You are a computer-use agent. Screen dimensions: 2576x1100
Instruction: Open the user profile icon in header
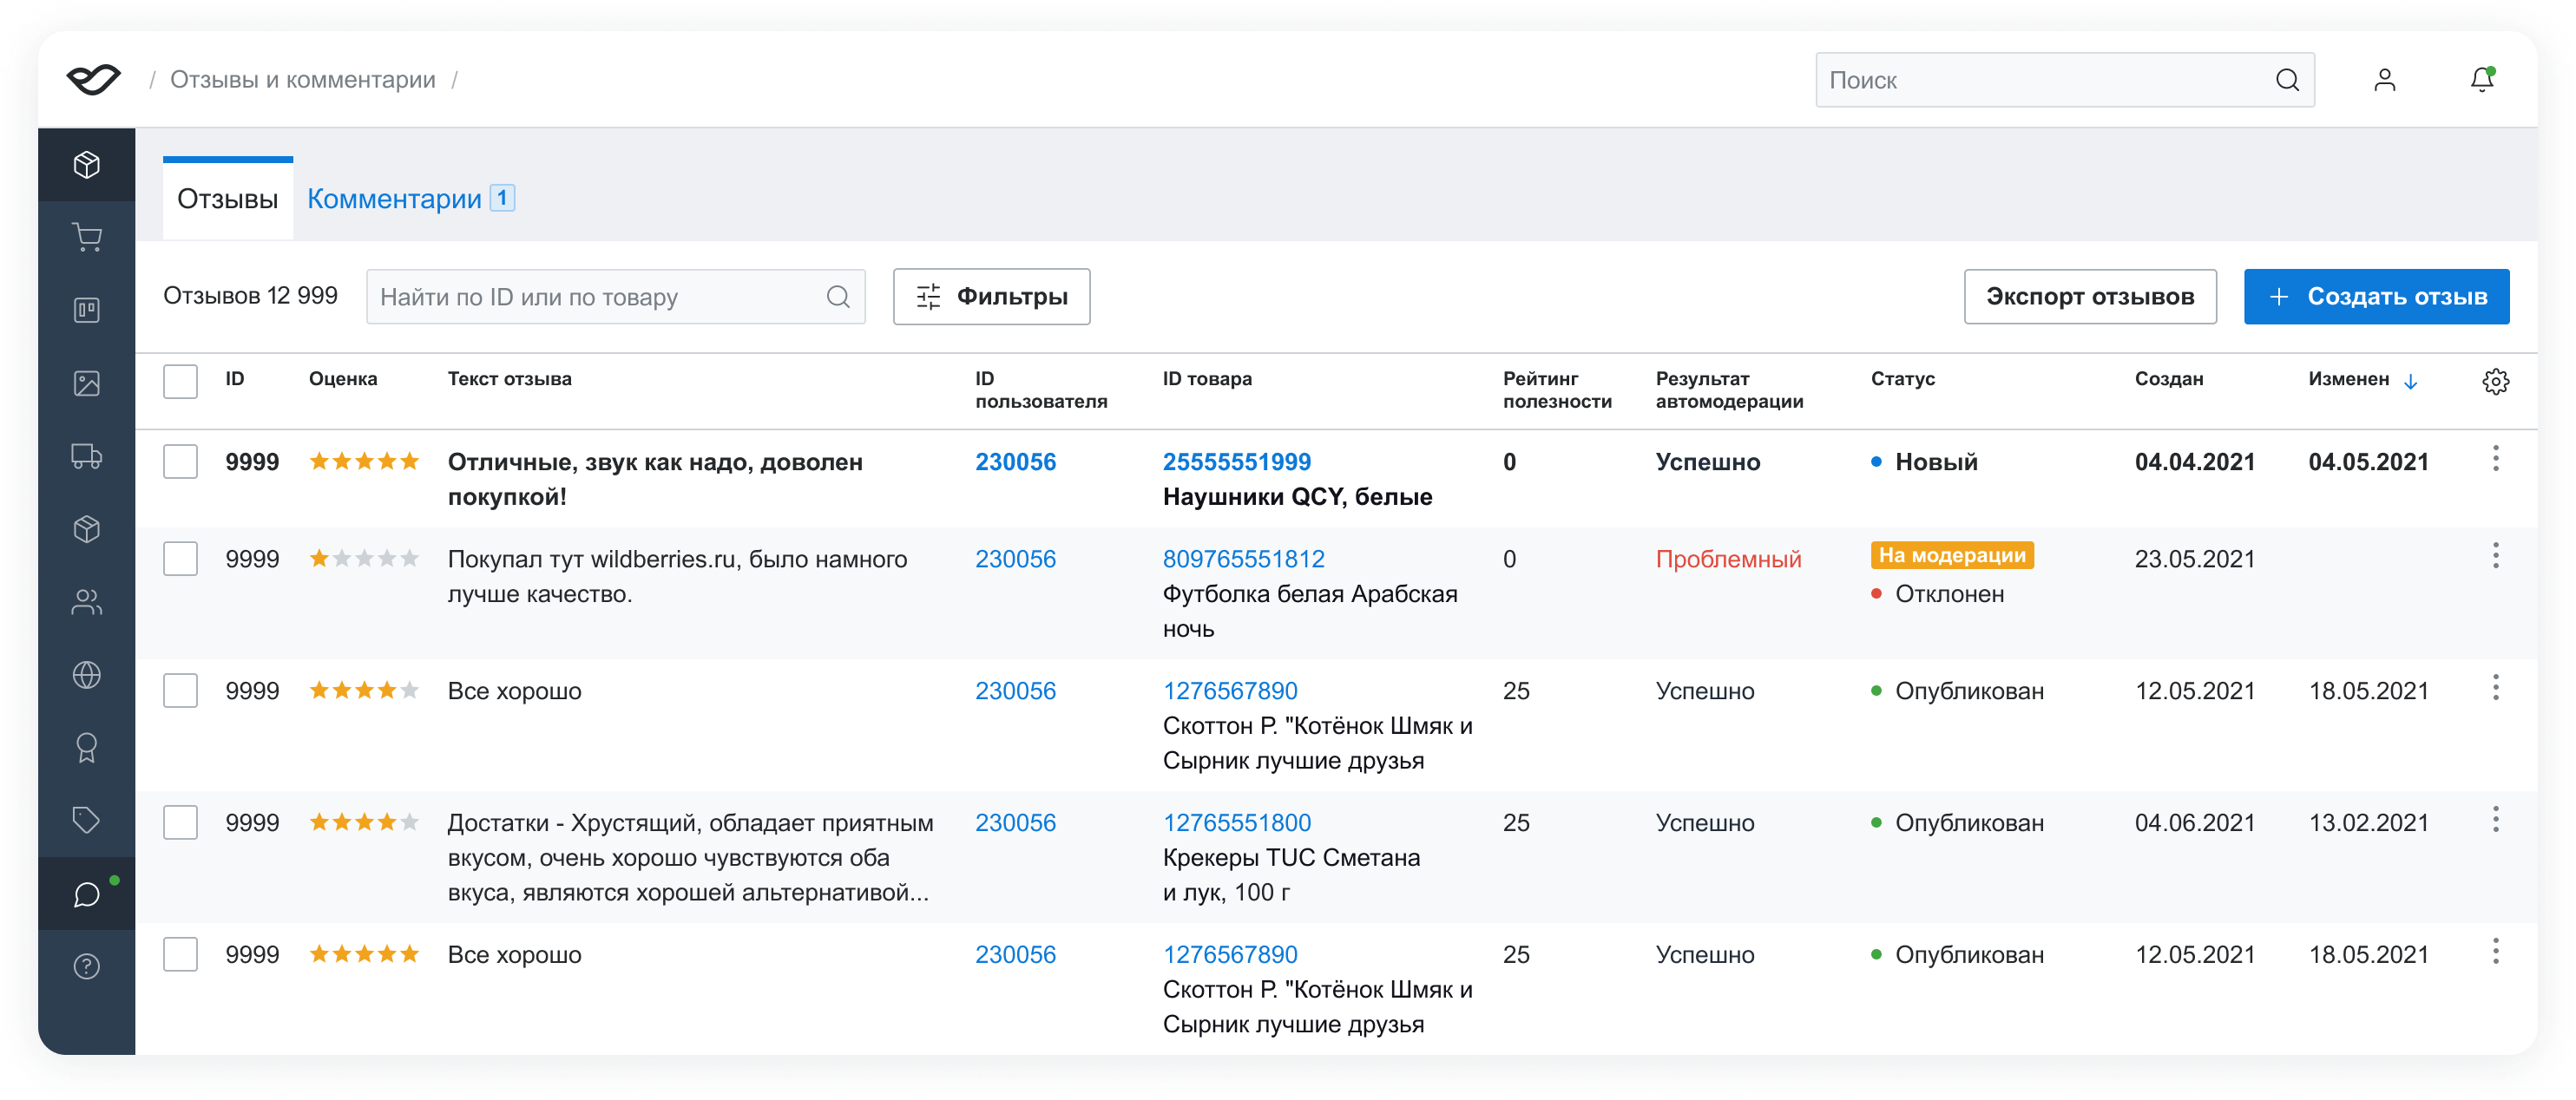tap(2384, 80)
